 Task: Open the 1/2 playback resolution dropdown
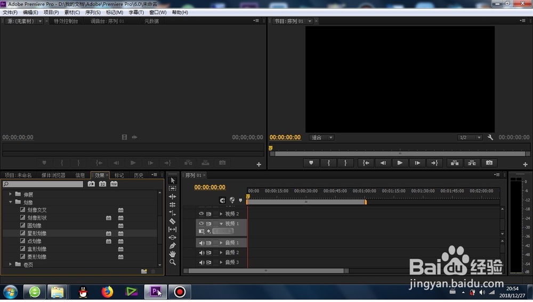tap(470, 137)
